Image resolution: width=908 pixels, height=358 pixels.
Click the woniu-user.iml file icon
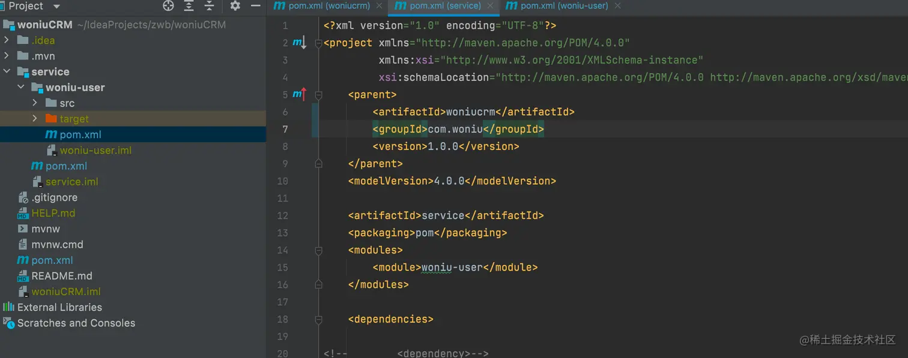[52, 150]
